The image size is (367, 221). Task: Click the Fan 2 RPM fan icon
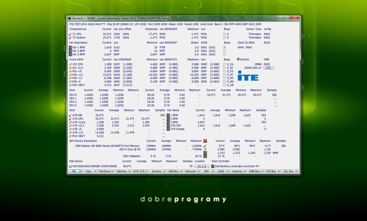point(70,51)
